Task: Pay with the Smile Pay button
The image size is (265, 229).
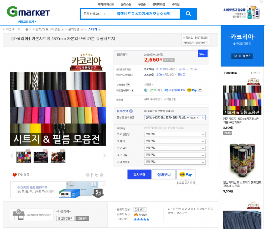Action: [x=186, y=174]
